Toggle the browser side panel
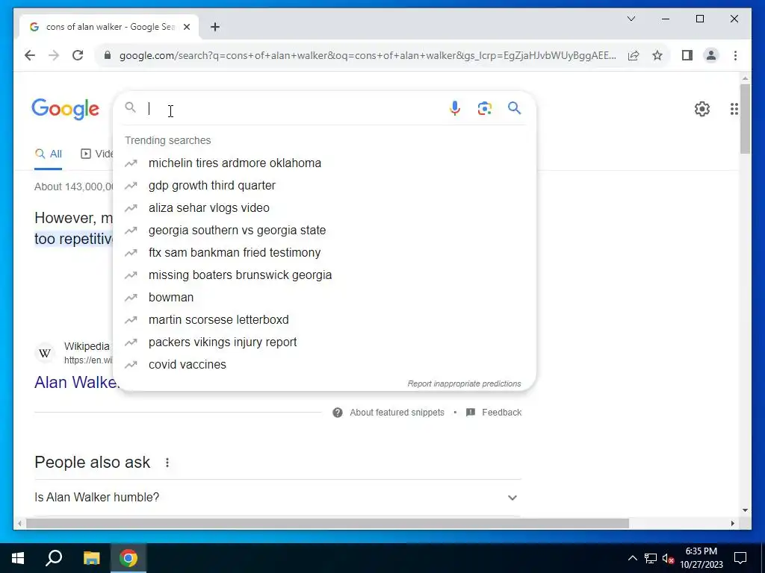This screenshot has width=765, height=573. [x=687, y=55]
